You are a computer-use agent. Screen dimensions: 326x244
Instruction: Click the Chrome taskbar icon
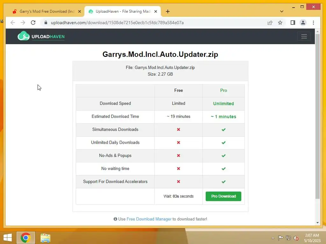[x=25, y=238]
